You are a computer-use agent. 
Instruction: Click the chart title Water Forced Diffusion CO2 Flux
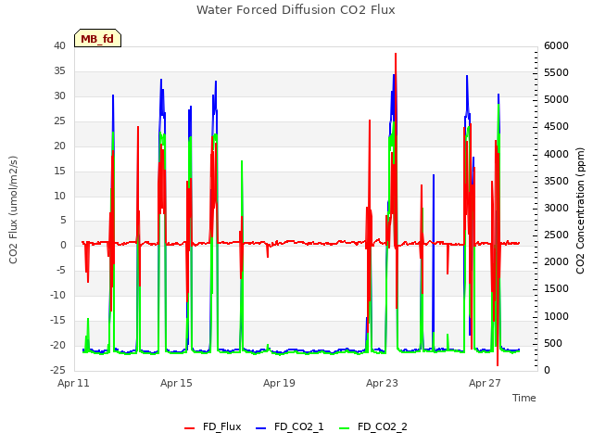pyautogui.click(x=296, y=10)
